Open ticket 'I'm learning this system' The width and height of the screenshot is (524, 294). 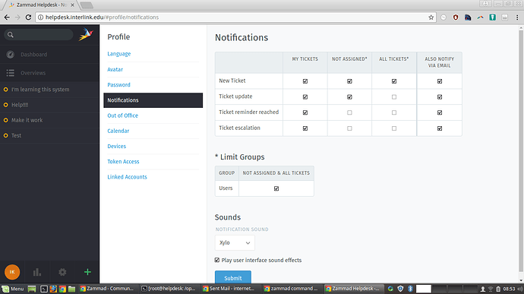point(49,90)
